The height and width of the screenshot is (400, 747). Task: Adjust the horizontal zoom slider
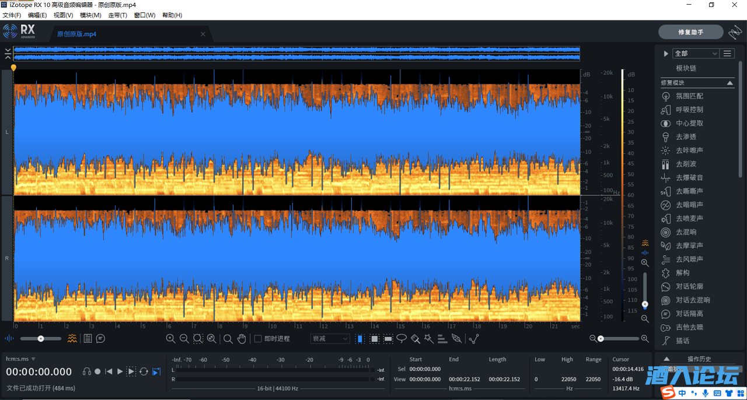point(619,338)
